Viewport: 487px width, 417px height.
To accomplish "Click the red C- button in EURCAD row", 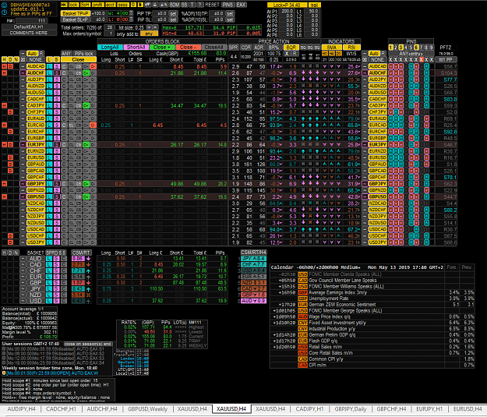I will 93,125.
